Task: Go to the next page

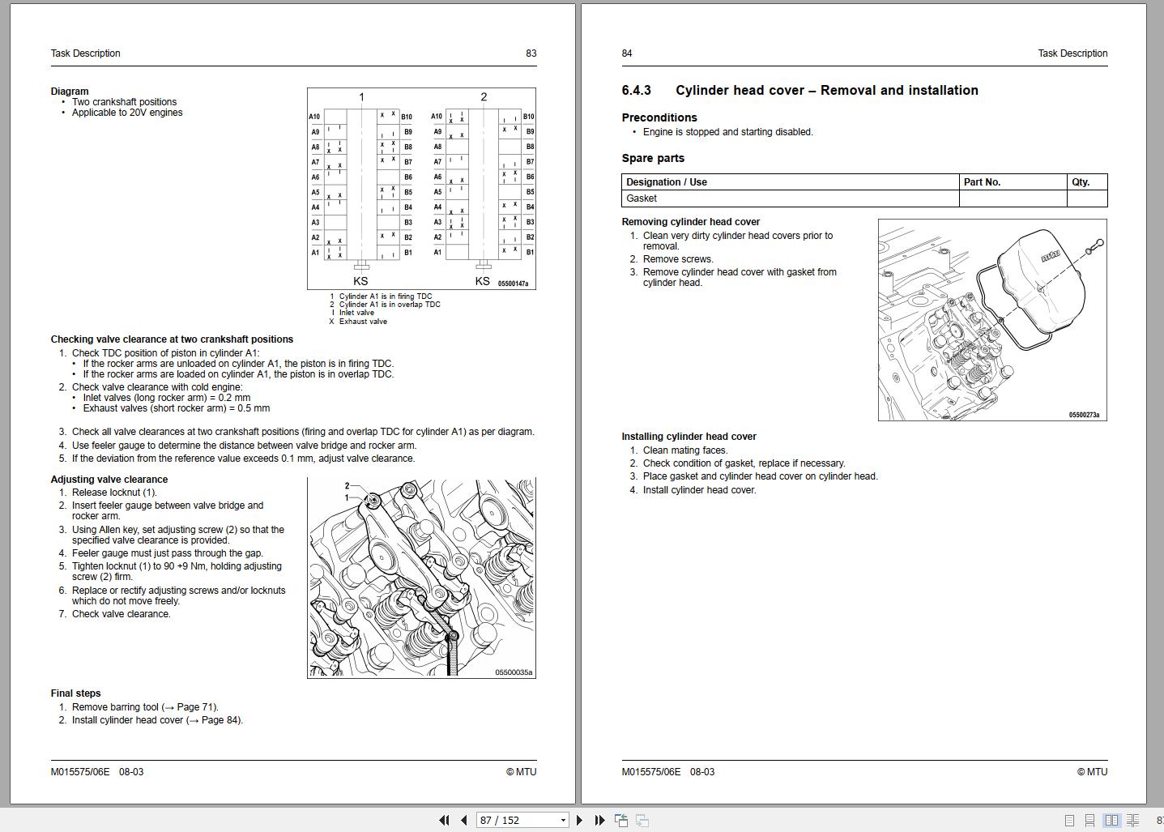Action: (579, 820)
